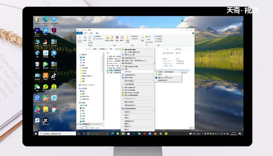Click the red Delete icon in ribbon
The image size is (273, 156).
[117, 38]
